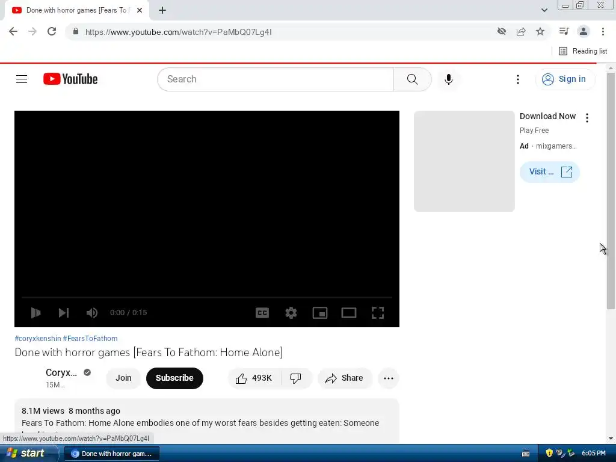Click the mixgamers ad source text
This screenshot has width=616, height=462.
556,146
